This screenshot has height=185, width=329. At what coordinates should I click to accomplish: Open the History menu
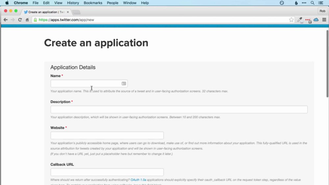tap(73, 3)
